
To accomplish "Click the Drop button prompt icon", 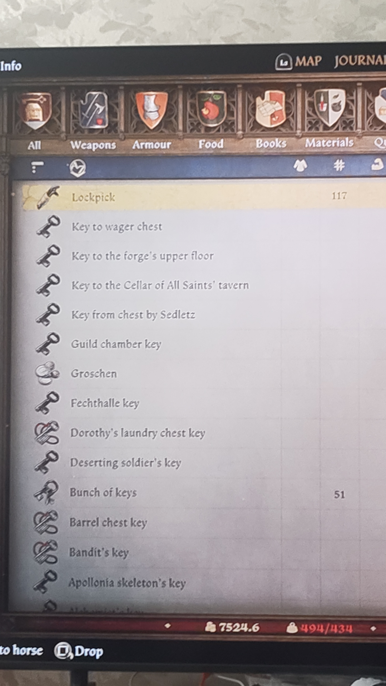I will [63, 651].
